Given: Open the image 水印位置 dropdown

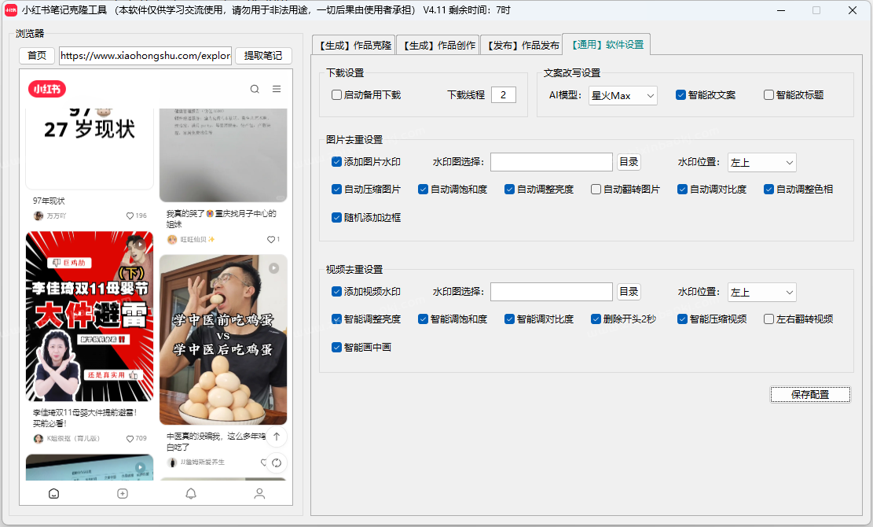Looking at the screenshot, I should [761, 162].
